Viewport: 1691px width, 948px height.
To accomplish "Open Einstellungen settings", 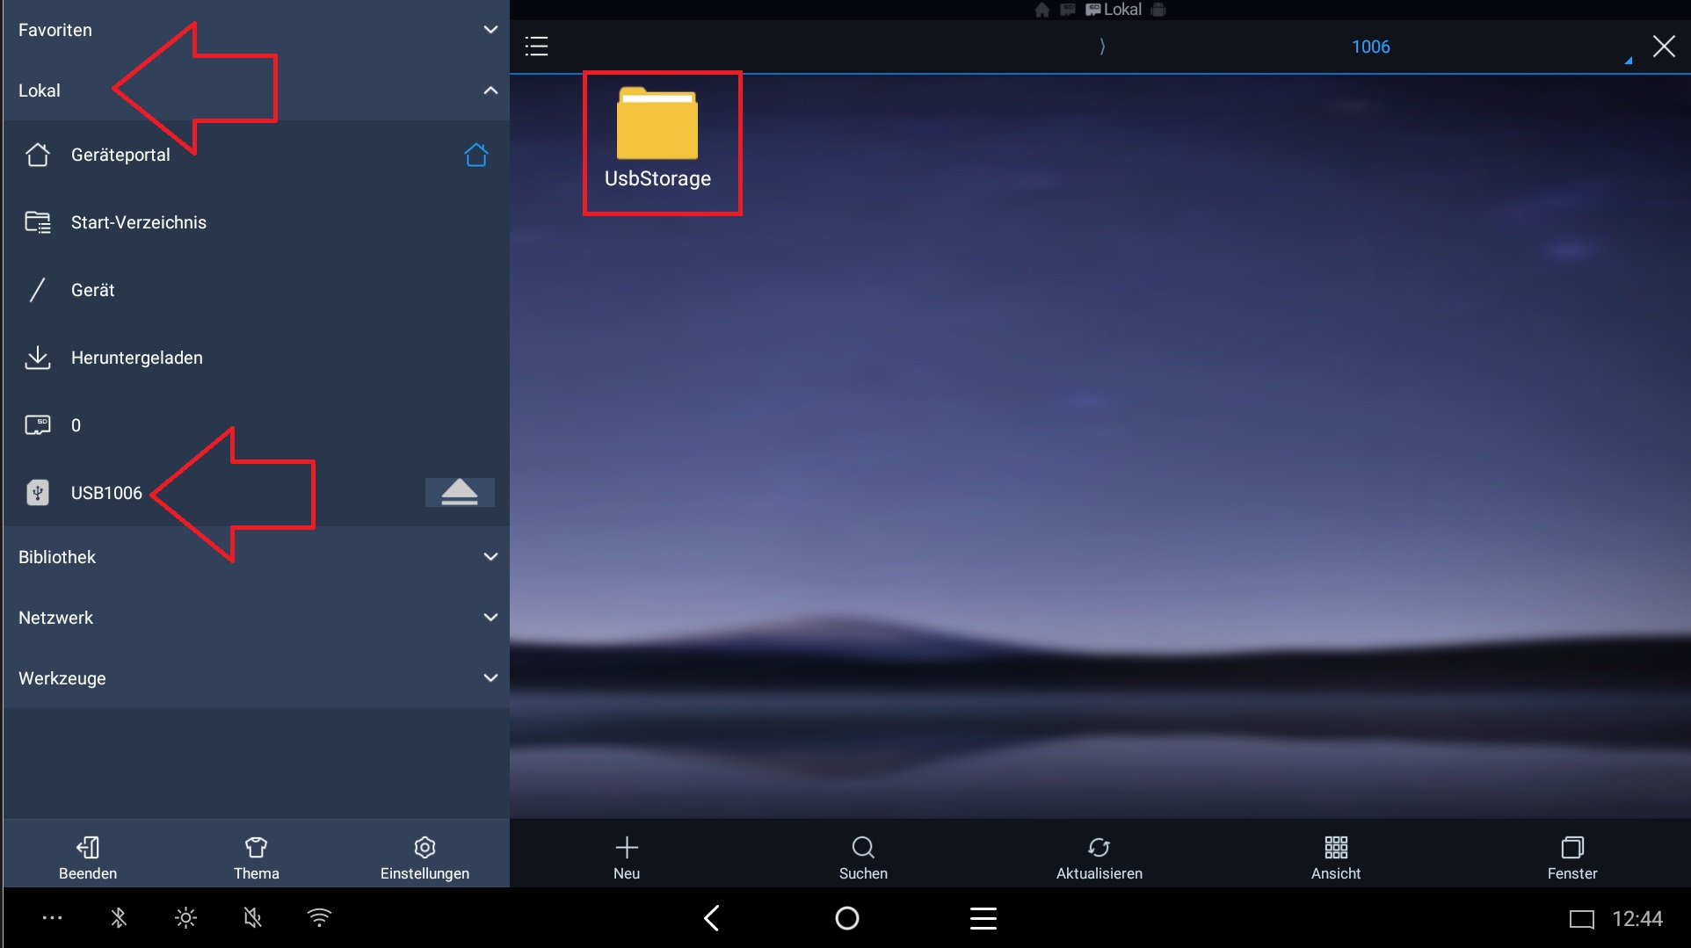I will (x=425, y=858).
